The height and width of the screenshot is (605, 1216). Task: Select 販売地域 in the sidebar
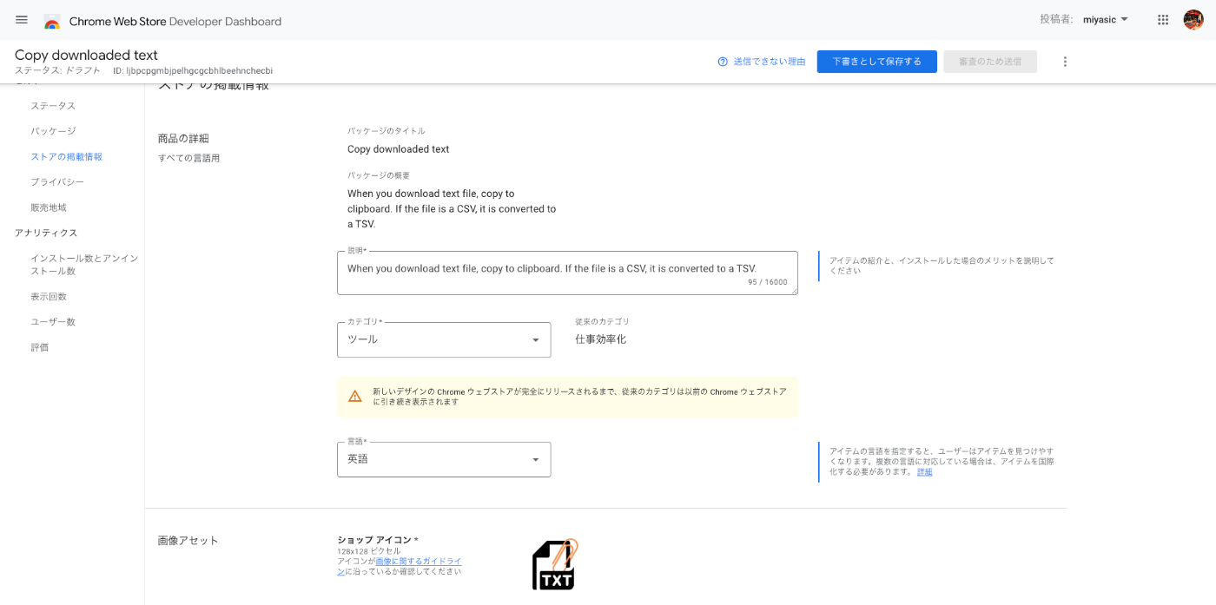[49, 207]
